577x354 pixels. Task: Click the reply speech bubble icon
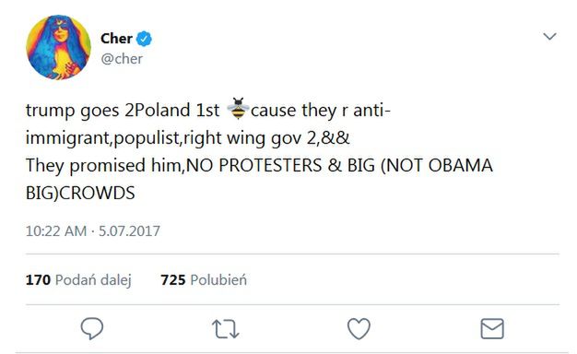tap(92, 328)
